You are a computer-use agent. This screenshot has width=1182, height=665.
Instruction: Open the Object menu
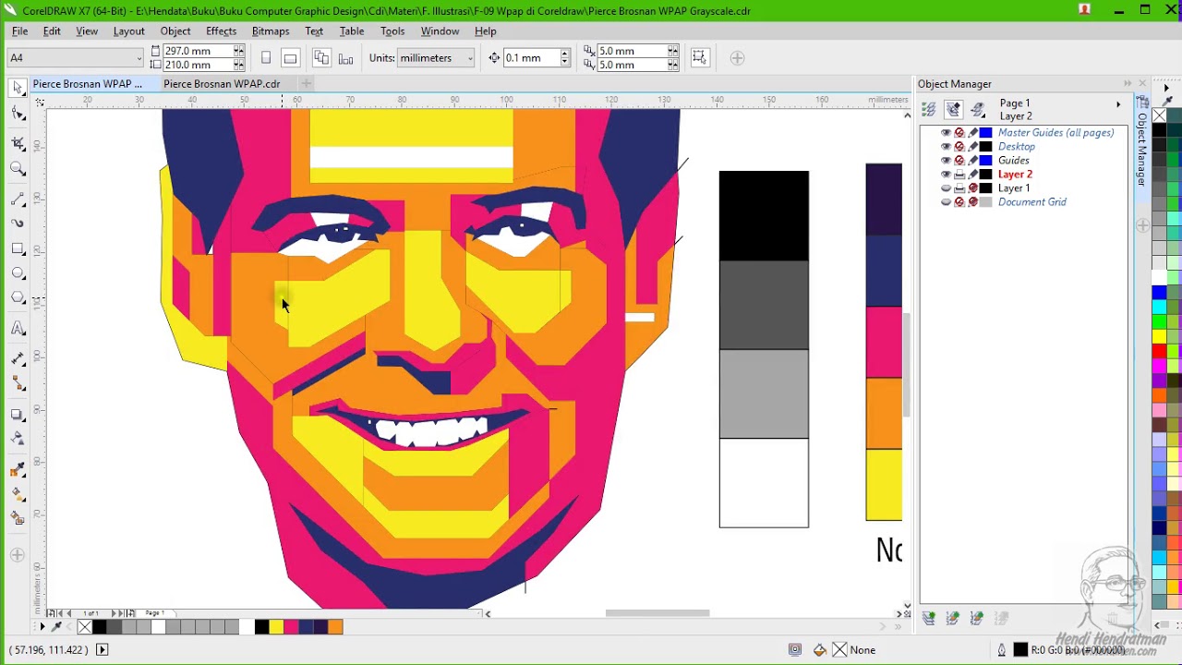click(x=175, y=31)
